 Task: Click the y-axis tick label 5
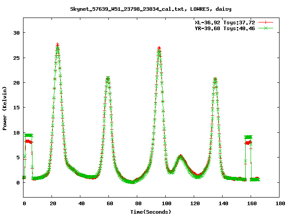[x=18, y=157]
